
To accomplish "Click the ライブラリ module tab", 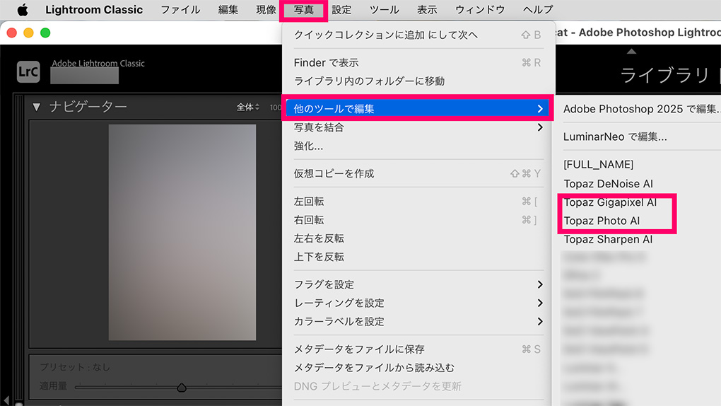I will click(x=664, y=75).
